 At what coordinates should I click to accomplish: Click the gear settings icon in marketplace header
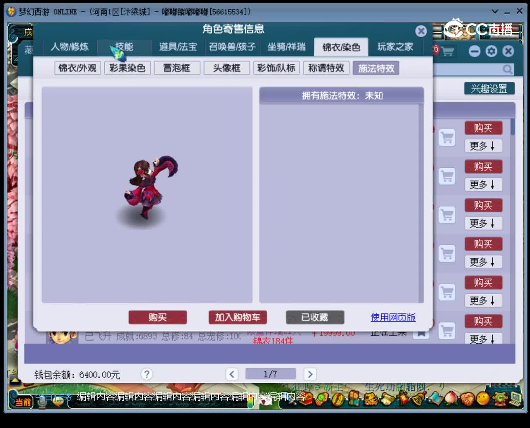coord(491,51)
